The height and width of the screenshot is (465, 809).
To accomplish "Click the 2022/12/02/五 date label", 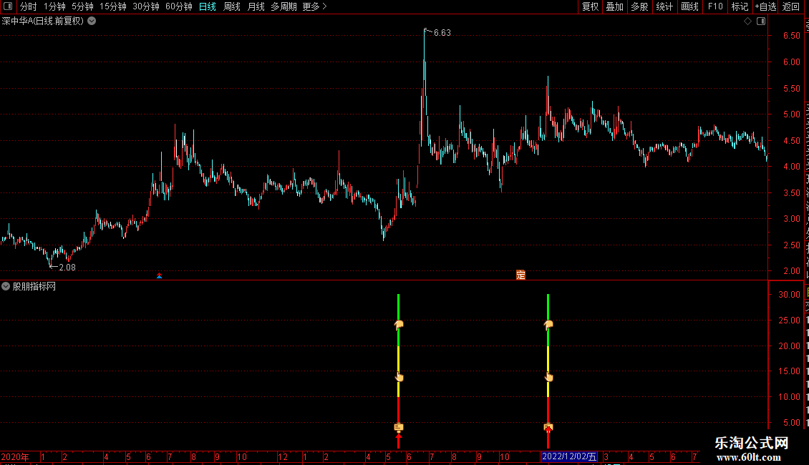I will pyautogui.click(x=569, y=456).
